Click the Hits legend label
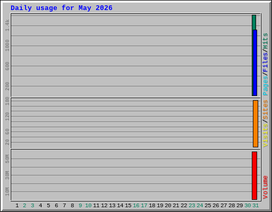272x212 pixels. pos(265,41)
